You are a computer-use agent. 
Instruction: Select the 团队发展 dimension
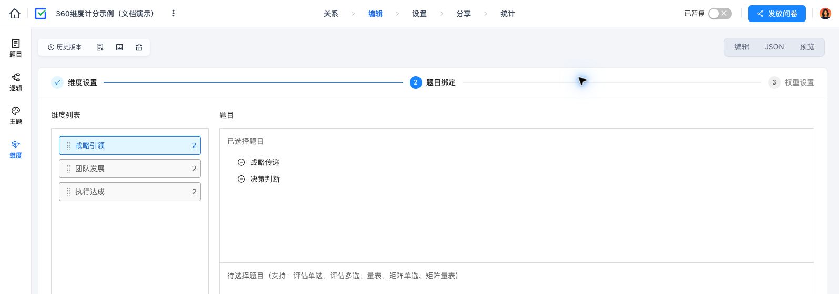tap(130, 169)
